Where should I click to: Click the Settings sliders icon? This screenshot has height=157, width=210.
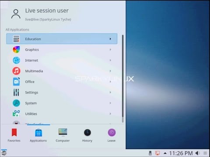click(16, 92)
